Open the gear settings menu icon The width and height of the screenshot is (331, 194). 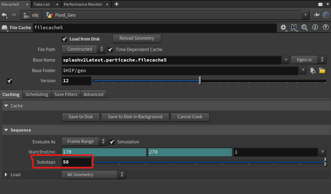coord(283,28)
